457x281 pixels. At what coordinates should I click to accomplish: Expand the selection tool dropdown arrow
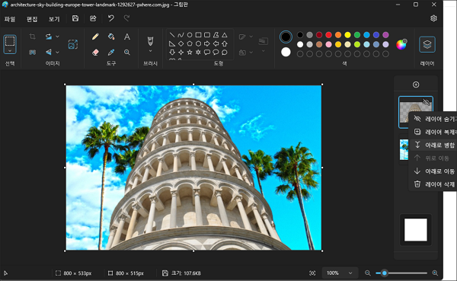tap(10, 51)
